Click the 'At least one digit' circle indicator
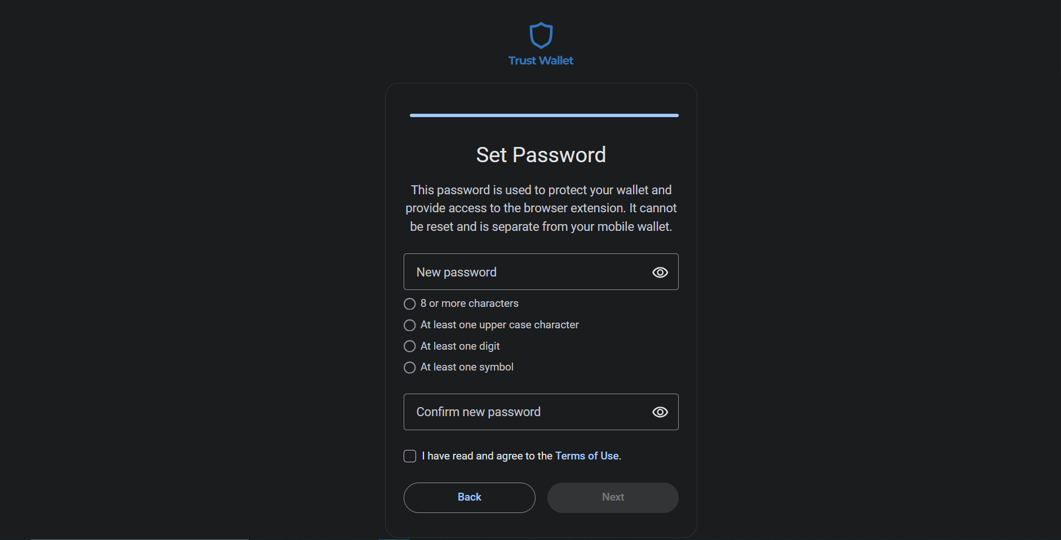Image resolution: width=1061 pixels, height=540 pixels. 410,346
